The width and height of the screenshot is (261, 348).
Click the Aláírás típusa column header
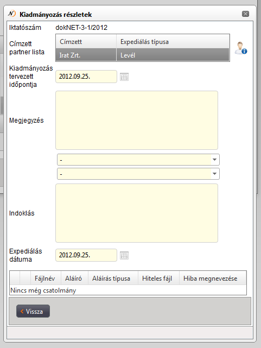click(x=113, y=278)
